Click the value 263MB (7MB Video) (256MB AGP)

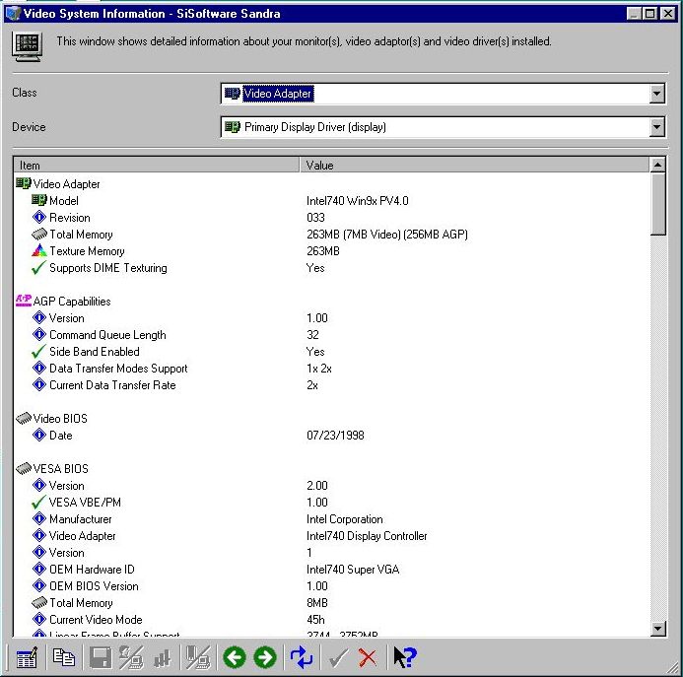[386, 235]
